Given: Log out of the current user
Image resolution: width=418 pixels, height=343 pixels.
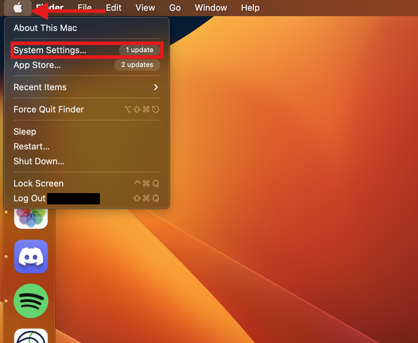Looking at the screenshot, I should (29, 198).
